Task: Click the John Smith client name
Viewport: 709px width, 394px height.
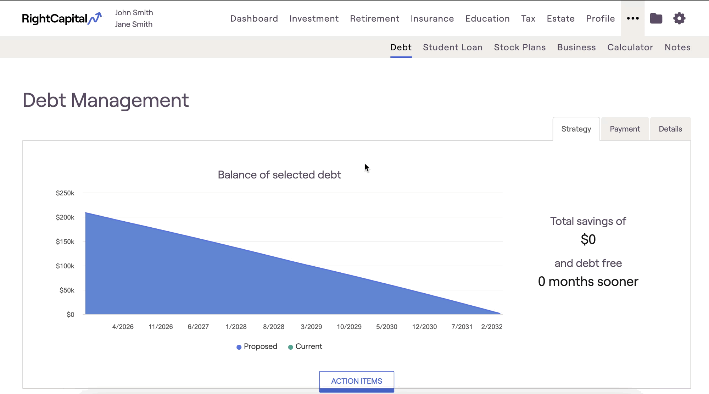Action: (x=134, y=13)
